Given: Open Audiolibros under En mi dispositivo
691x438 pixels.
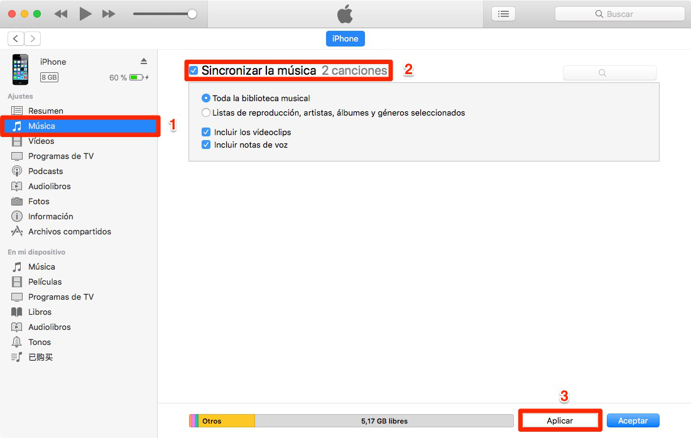Looking at the screenshot, I should [50, 327].
